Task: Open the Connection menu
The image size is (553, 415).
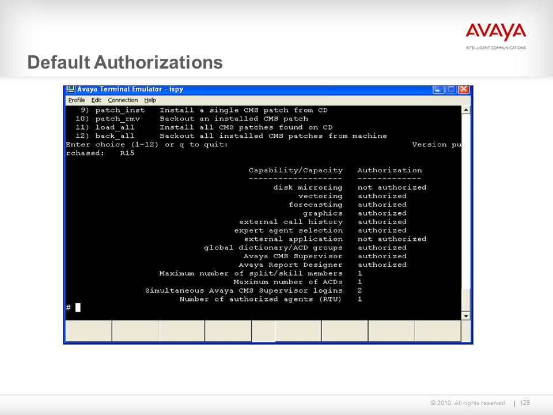Action: pos(123,100)
